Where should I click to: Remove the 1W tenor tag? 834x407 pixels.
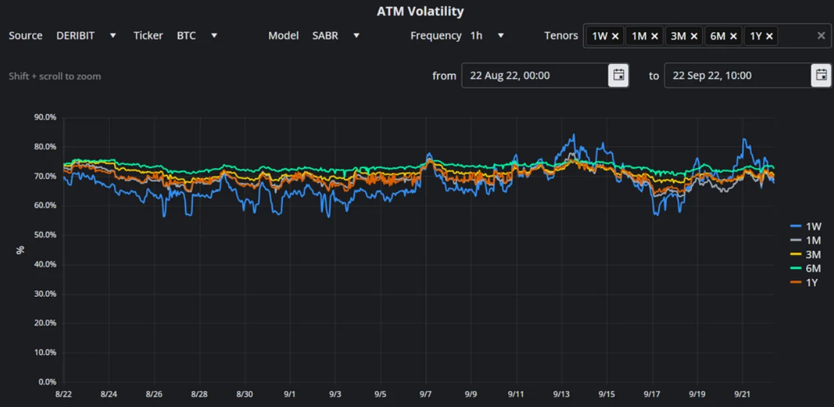coord(615,36)
